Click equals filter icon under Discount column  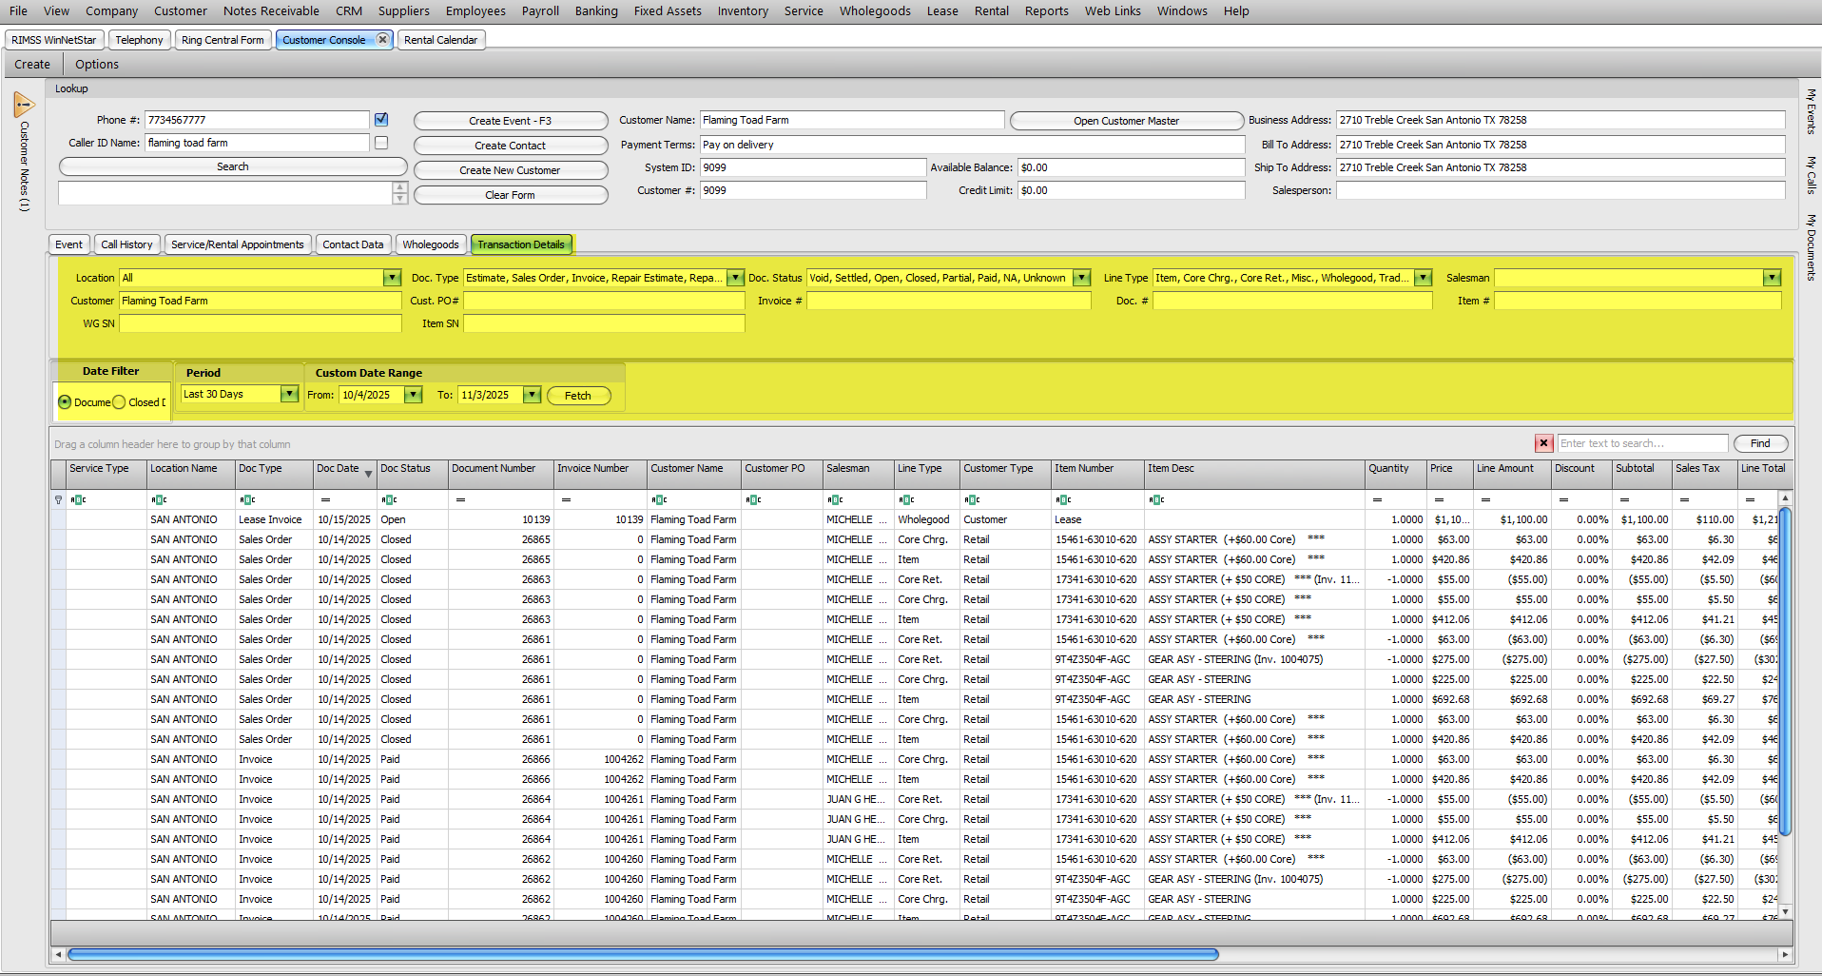pyautogui.click(x=1563, y=499)
